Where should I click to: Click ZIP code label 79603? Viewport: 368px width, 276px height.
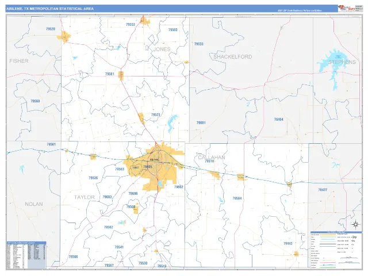108,197
